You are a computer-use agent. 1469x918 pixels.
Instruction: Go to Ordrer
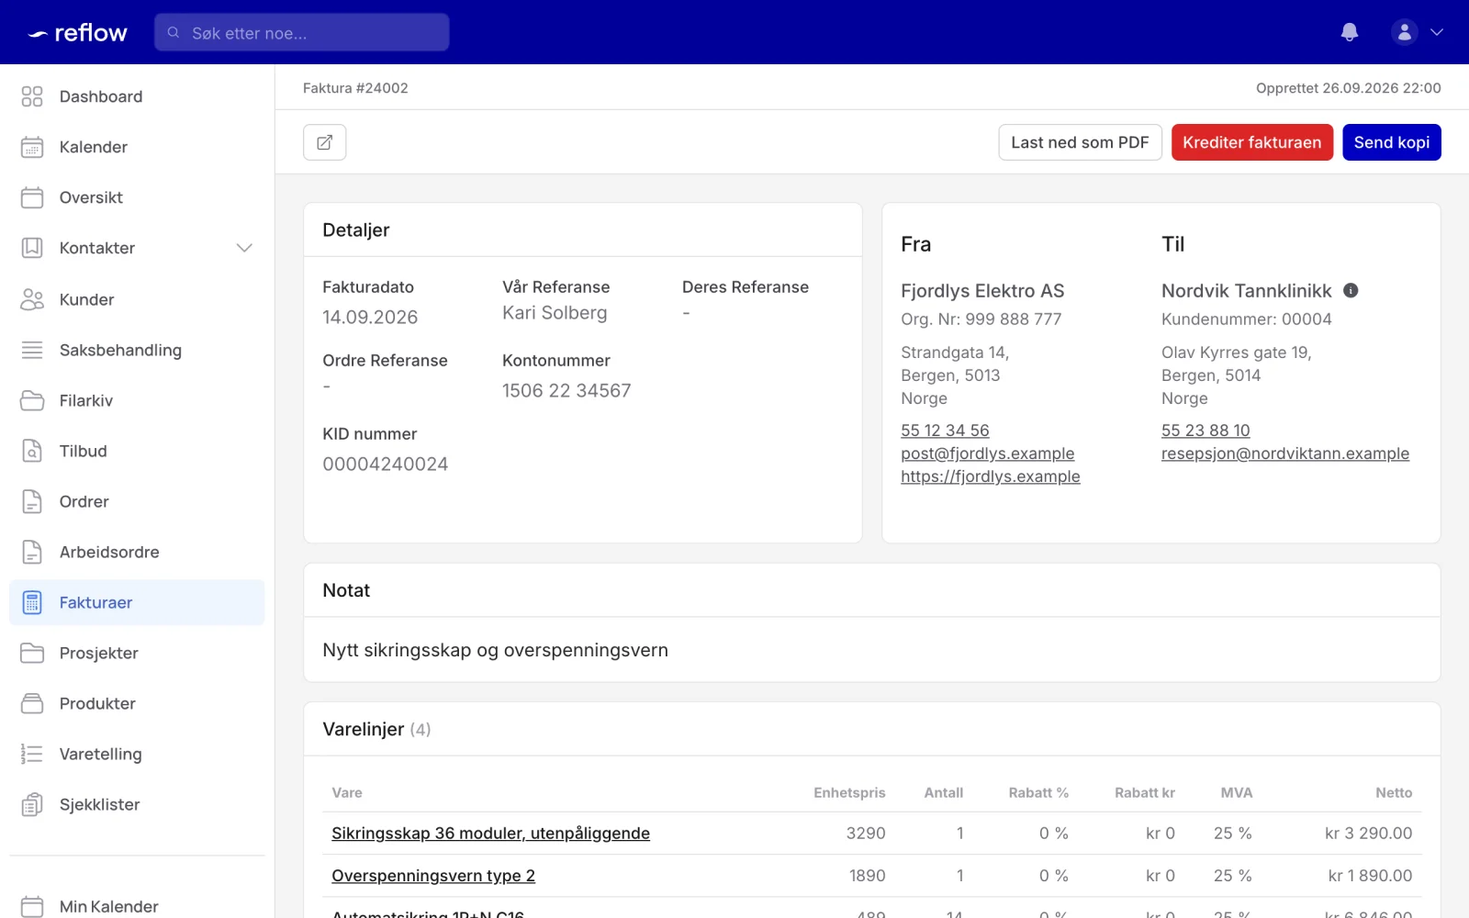point(137,501)
